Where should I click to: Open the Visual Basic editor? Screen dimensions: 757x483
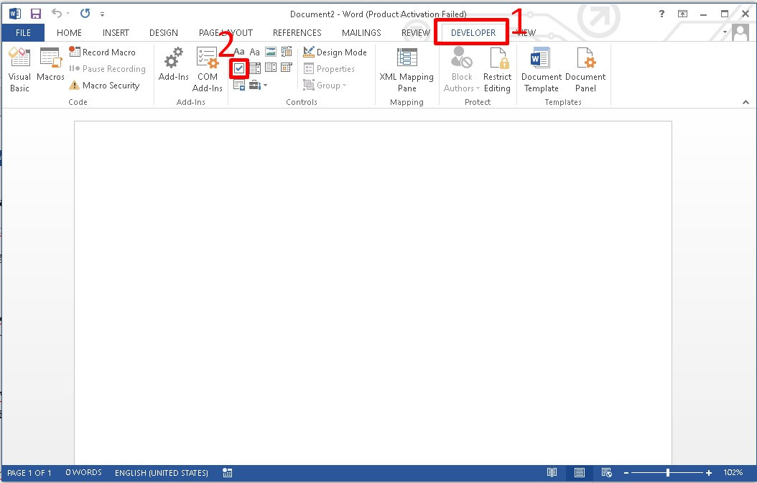(19, 68)
